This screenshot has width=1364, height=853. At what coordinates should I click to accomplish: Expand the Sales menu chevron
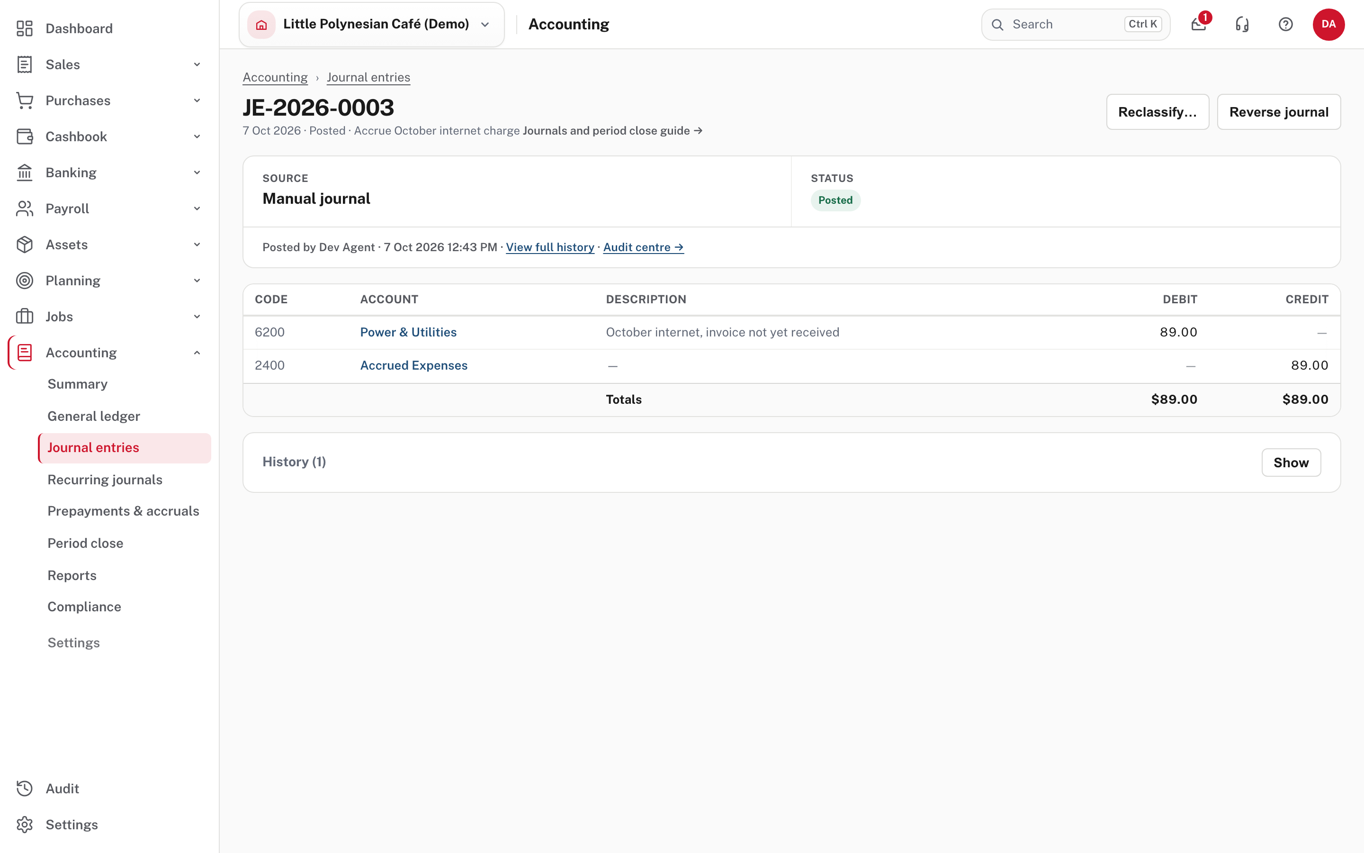tap(197, 64)
